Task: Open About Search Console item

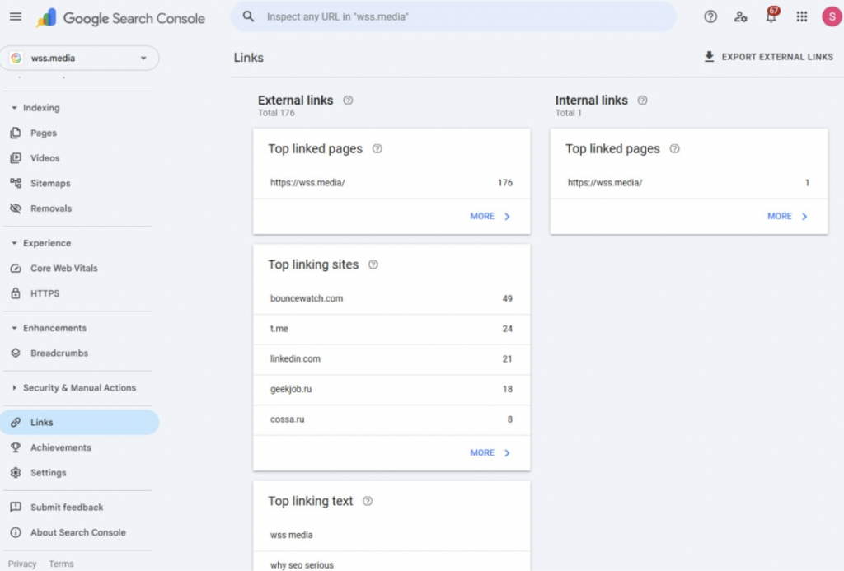Action: point(80,532)
